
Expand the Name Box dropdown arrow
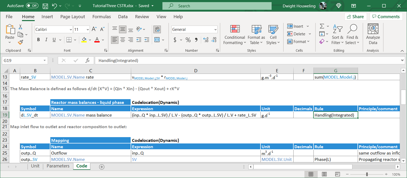[45, 61]
